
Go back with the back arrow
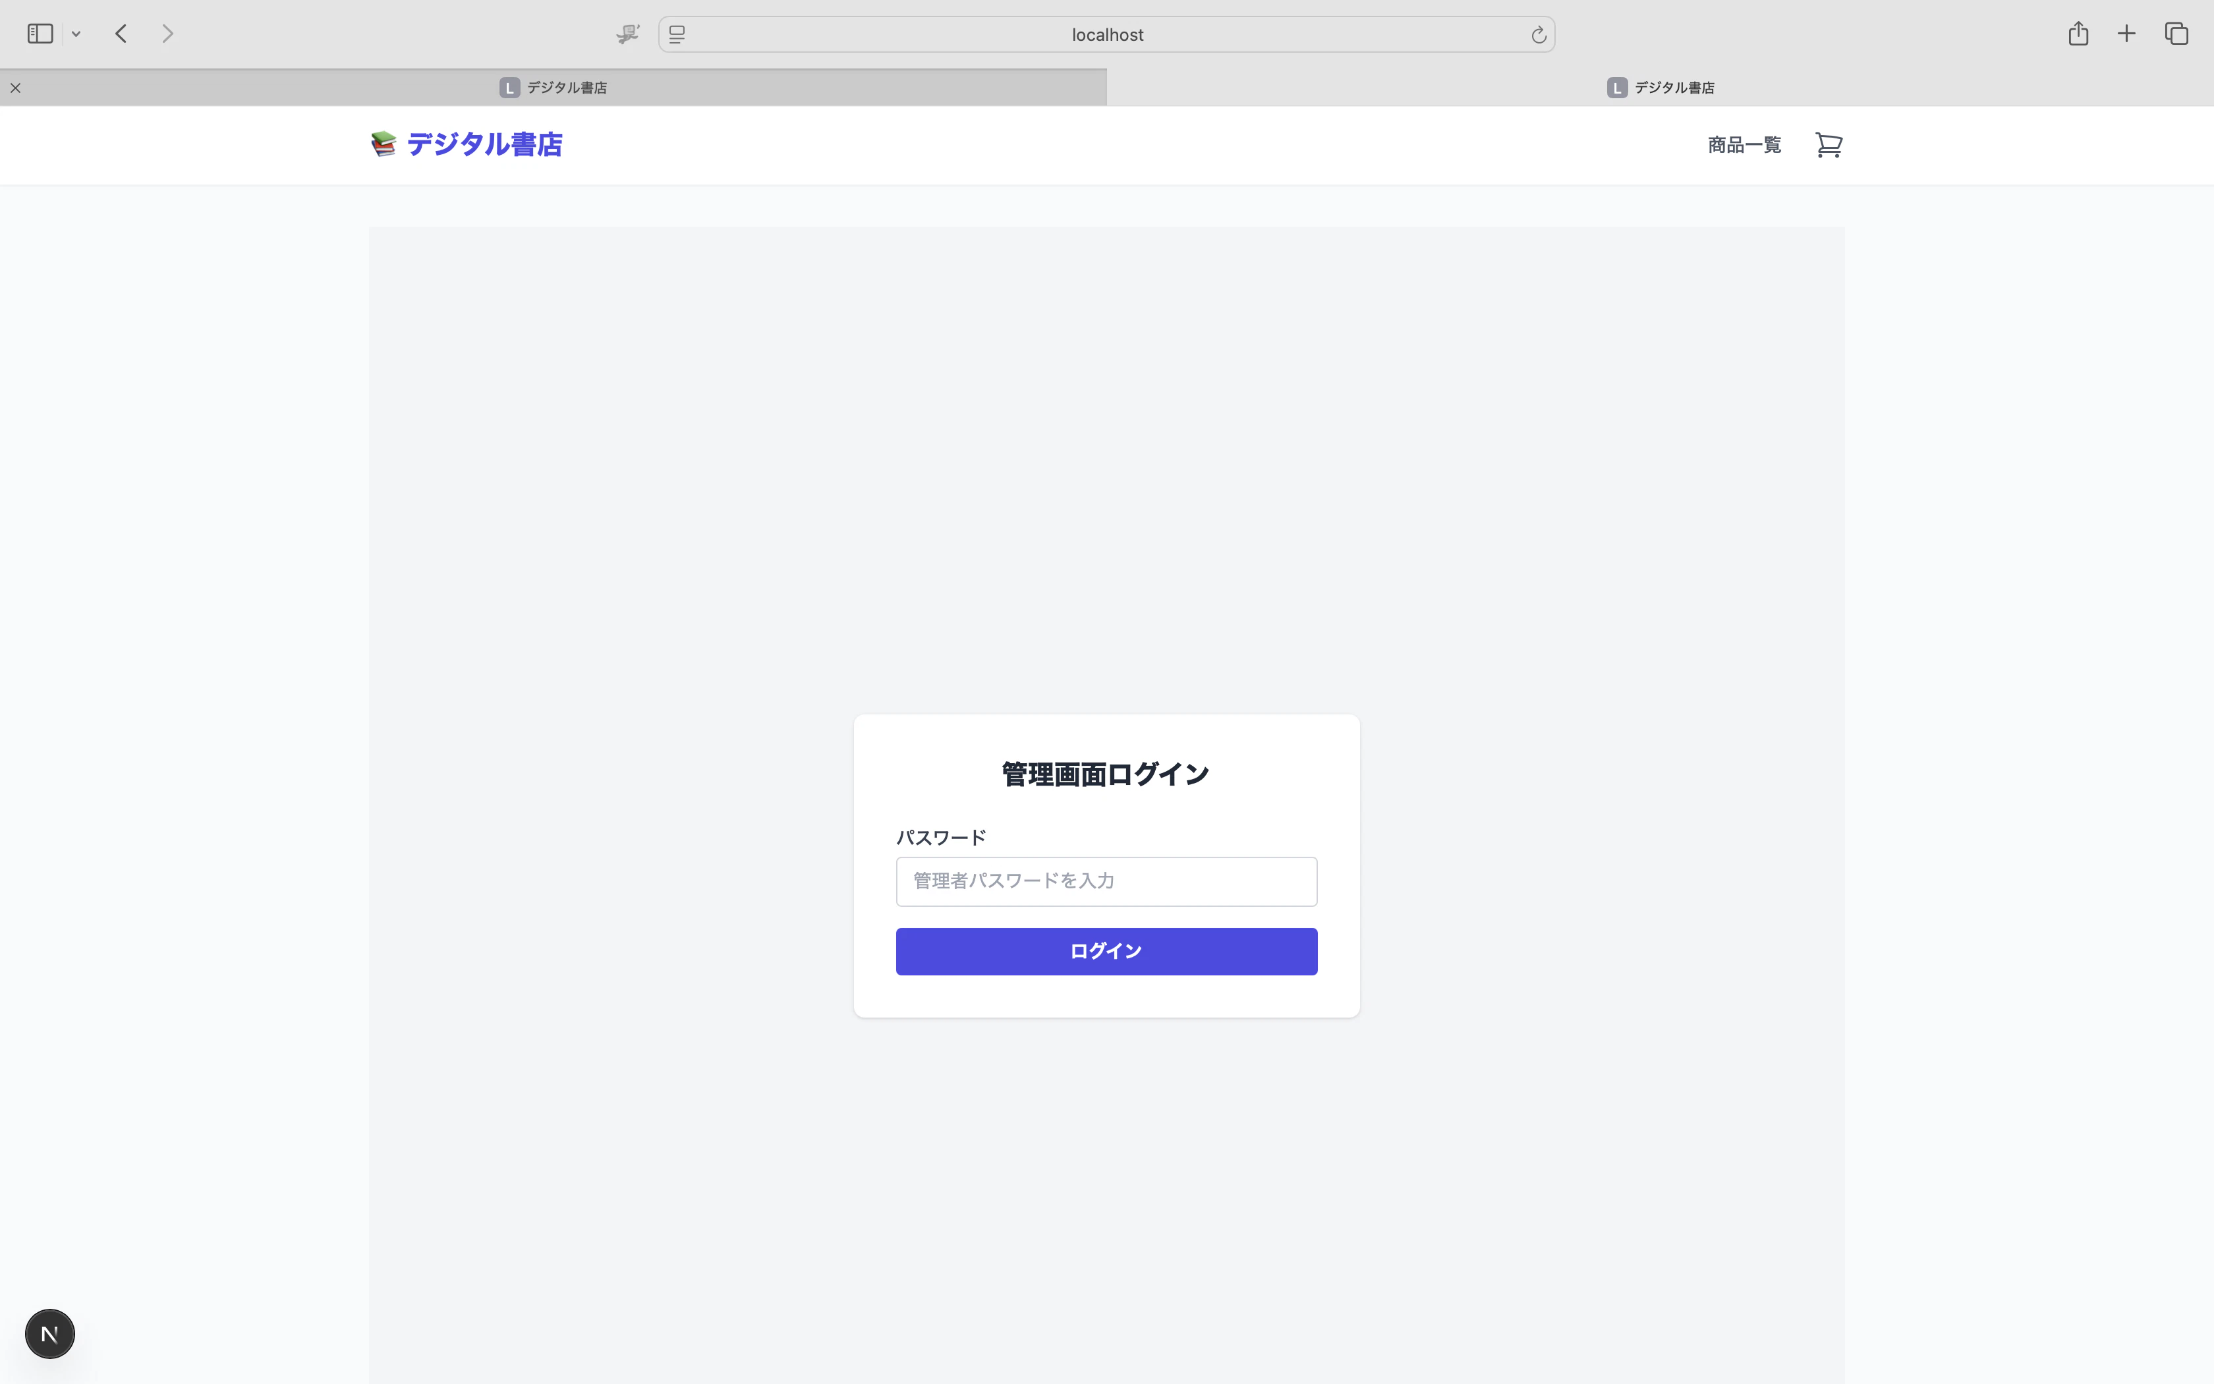tap(121, 34)
